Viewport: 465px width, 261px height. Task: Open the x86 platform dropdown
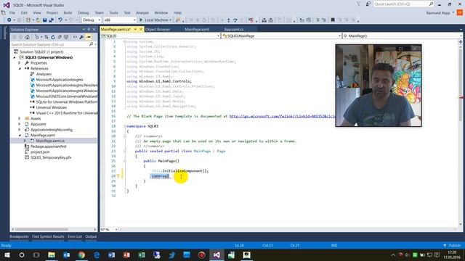click(x=119, y=20)
